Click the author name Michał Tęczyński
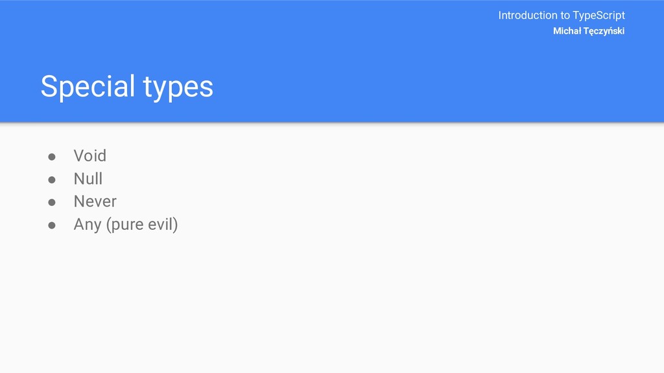The height and width of the screenshot is (373, 664). 589,31
